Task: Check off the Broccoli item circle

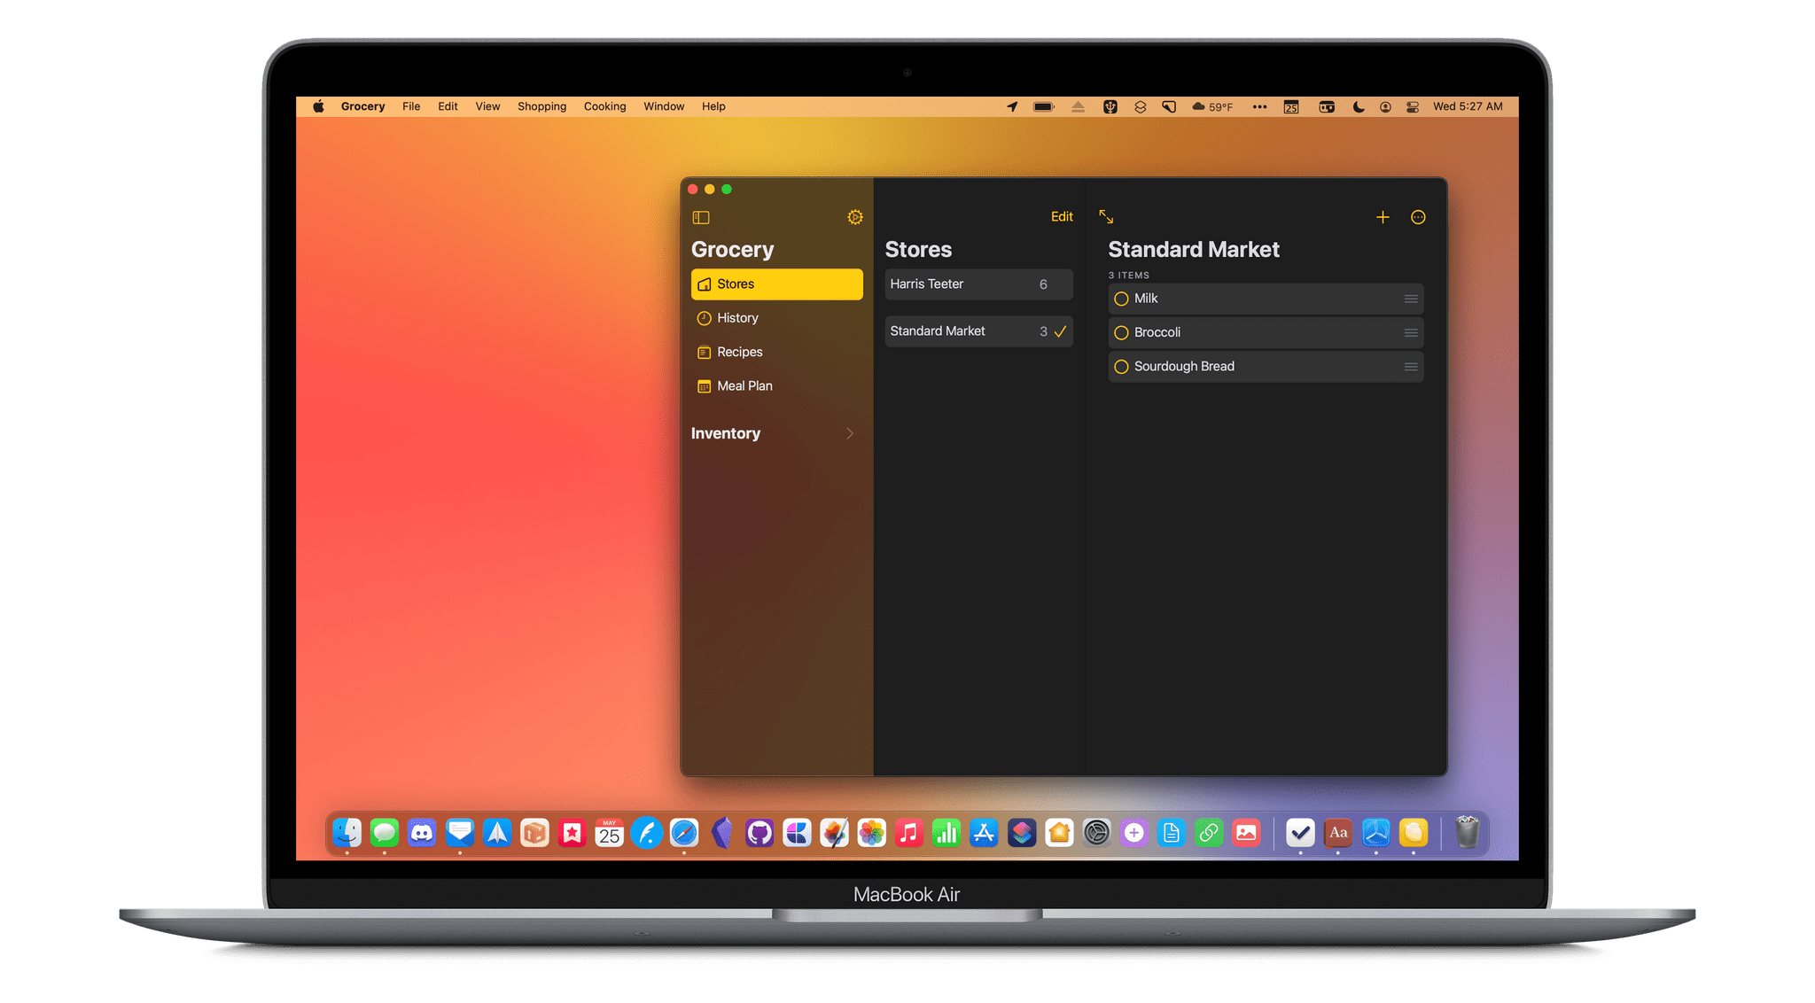Action: click(1121, 332)
